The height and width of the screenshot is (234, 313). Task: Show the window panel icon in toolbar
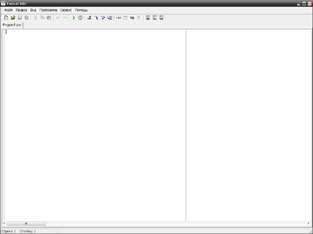point(125,18)
